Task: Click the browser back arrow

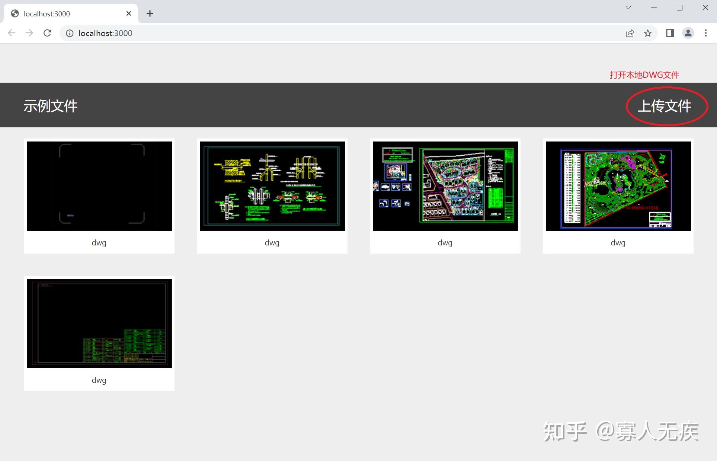Action: (x=12, y=33)
